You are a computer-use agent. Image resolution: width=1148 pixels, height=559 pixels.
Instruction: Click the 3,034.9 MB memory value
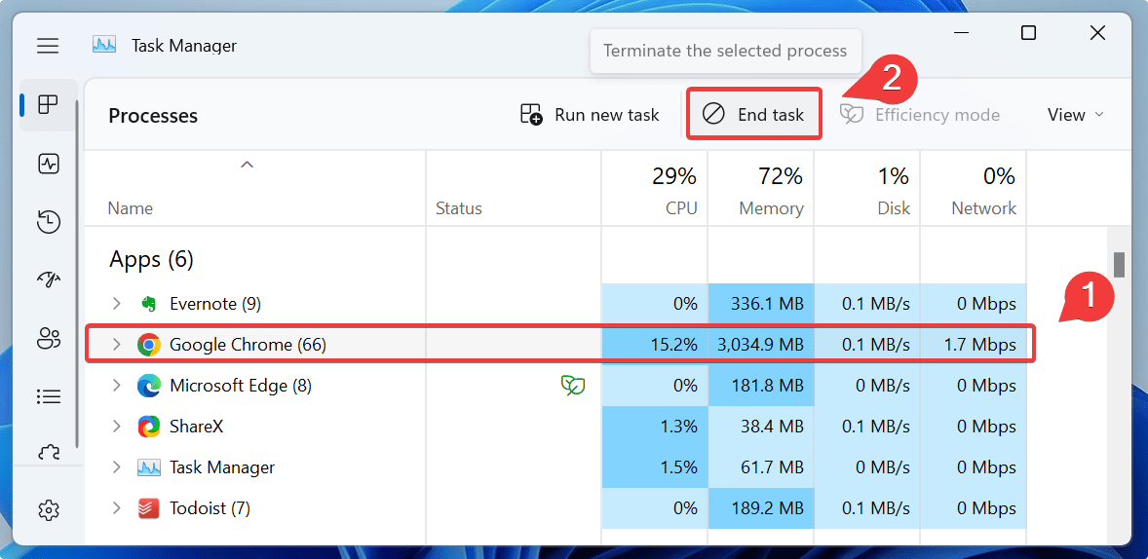759,345
